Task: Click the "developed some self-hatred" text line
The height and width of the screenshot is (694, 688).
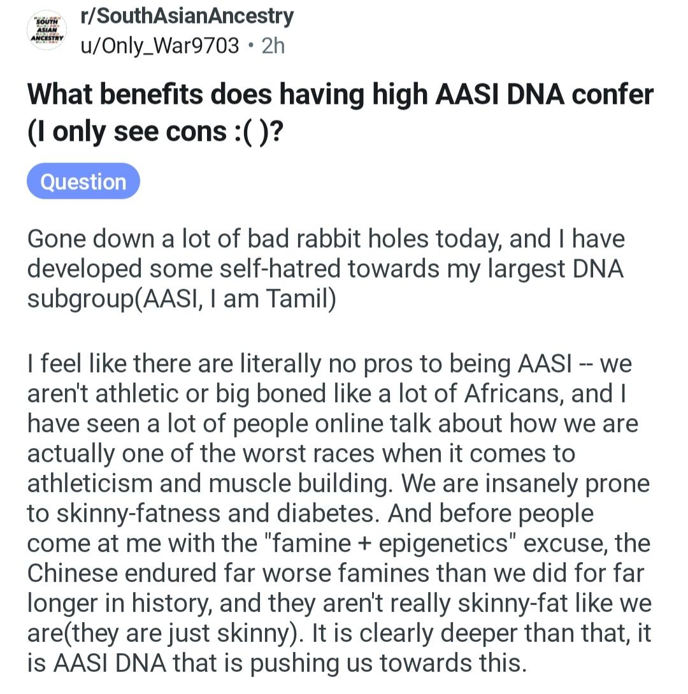Action: click(325, 269)
